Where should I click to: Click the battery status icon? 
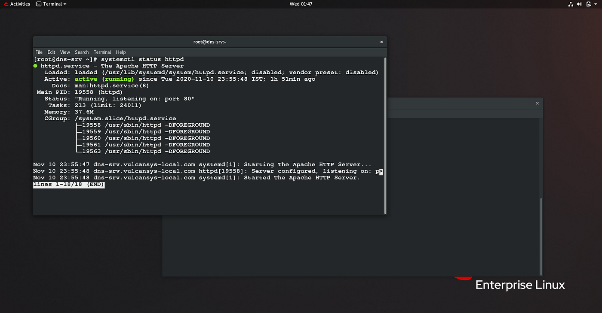(587, 4)
